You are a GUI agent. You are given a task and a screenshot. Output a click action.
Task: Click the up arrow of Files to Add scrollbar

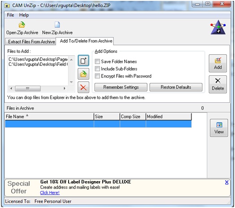coord(71,60)
